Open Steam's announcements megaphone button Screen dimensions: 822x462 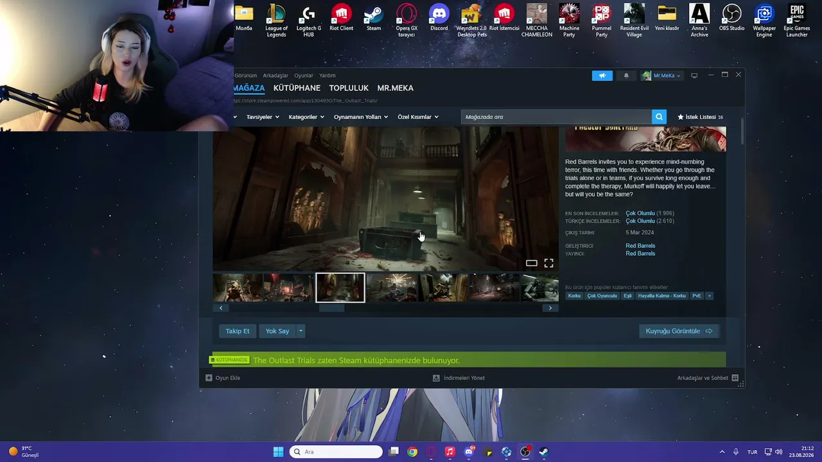[x=602, y=76]
